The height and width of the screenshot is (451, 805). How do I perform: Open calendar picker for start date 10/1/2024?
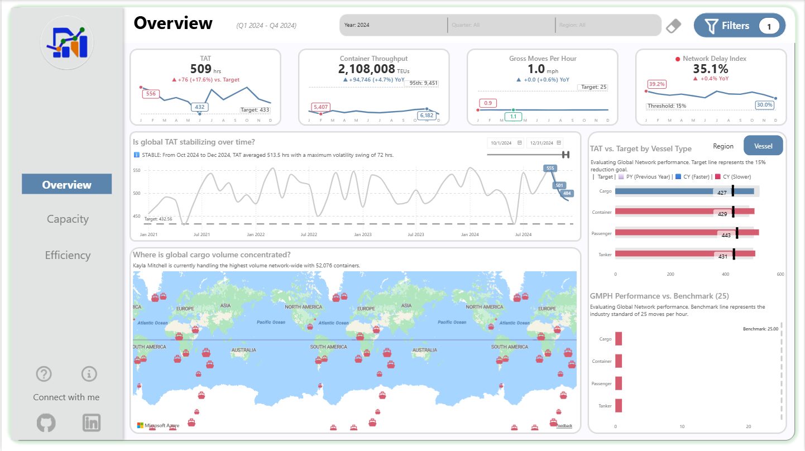click(520, 143)
